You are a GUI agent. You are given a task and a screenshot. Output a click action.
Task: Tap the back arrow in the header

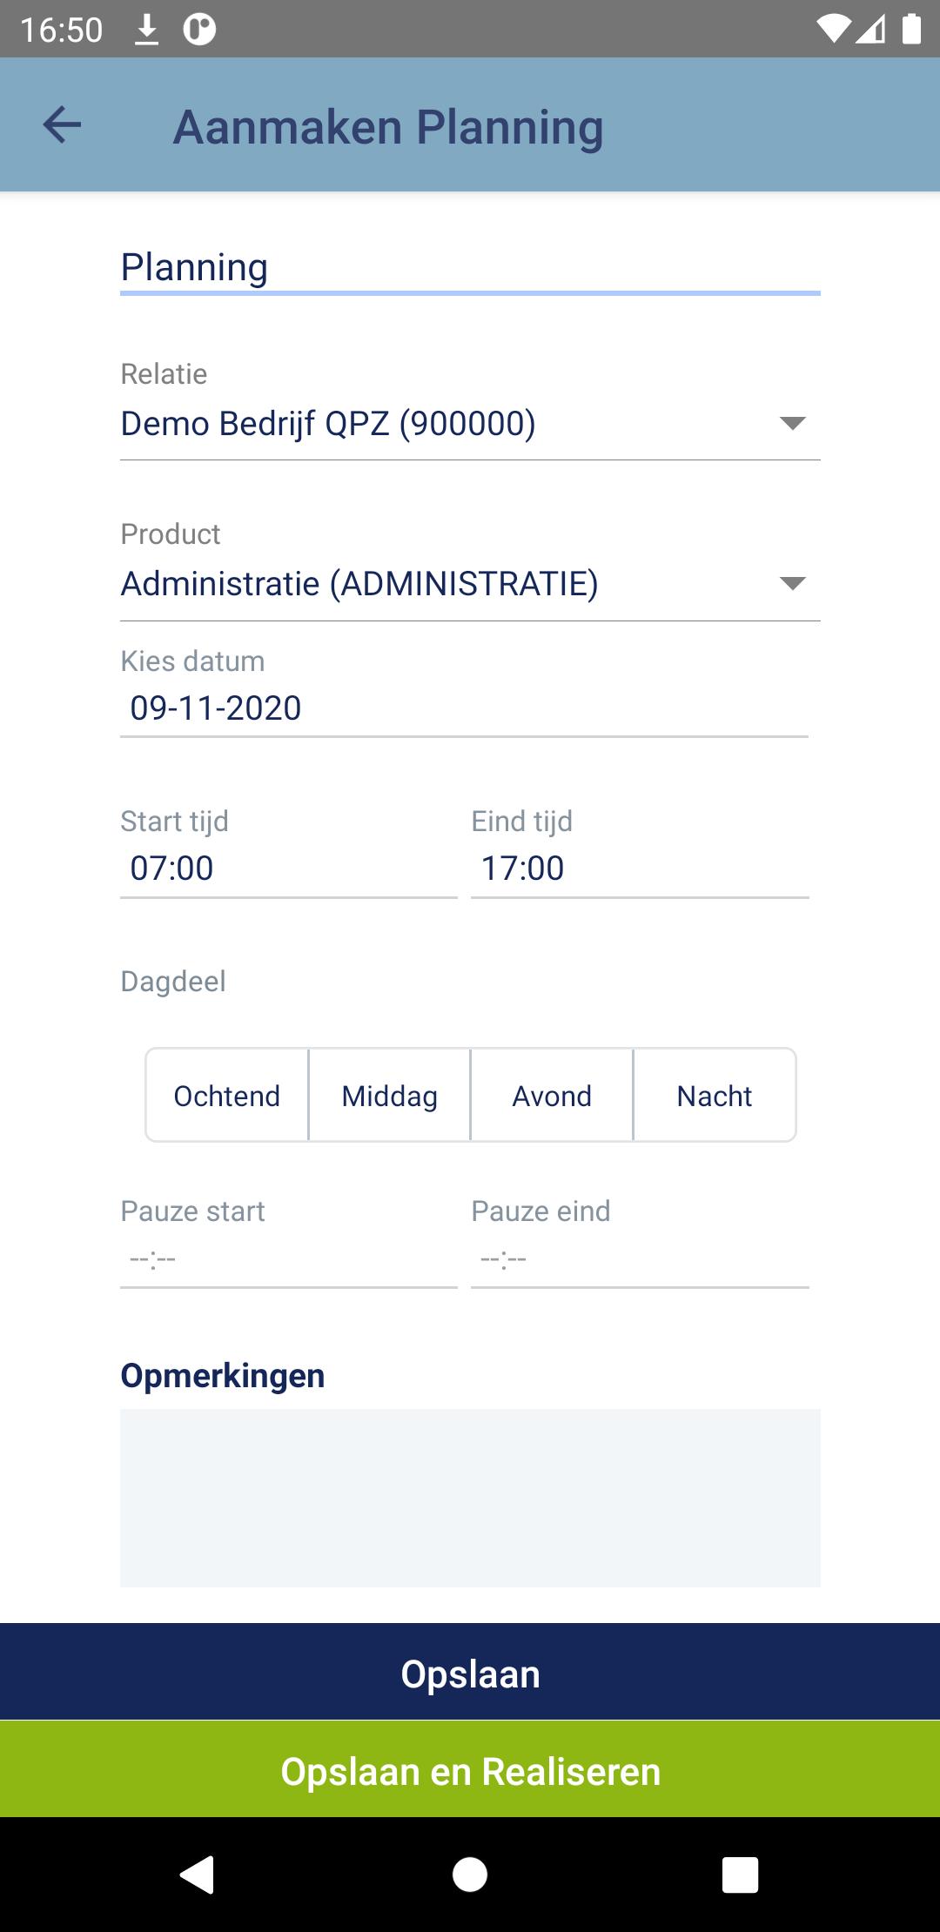(x=62, y=125)
